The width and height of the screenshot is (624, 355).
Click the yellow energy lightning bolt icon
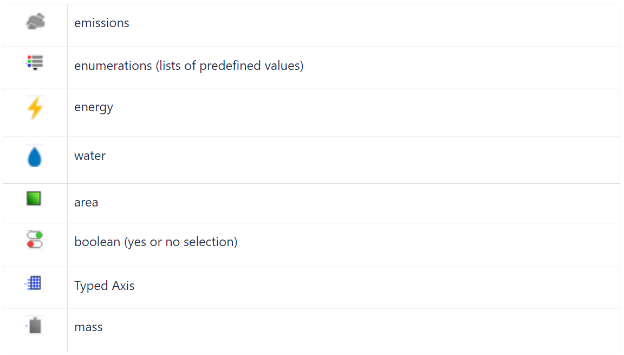pos(35,108)
